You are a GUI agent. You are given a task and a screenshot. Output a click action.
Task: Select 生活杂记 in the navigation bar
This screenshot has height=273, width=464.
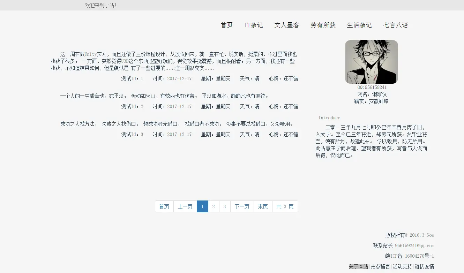359,25
